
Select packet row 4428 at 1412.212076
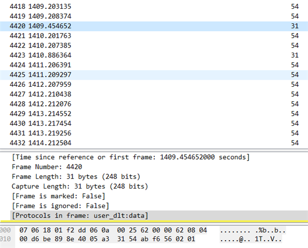(x=154, y=104)
